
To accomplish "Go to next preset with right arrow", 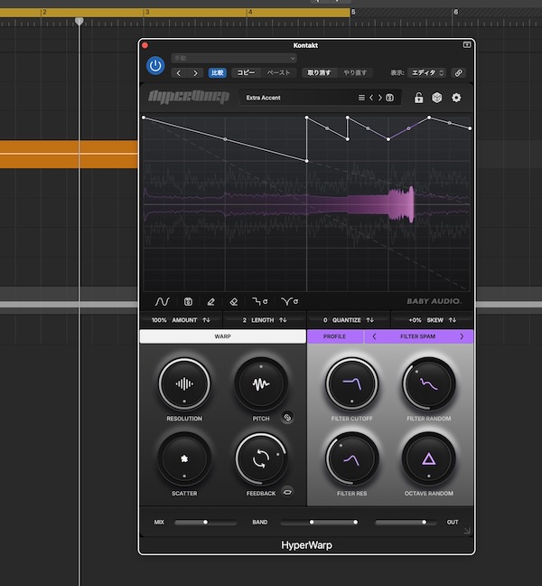I will [195, 73].
